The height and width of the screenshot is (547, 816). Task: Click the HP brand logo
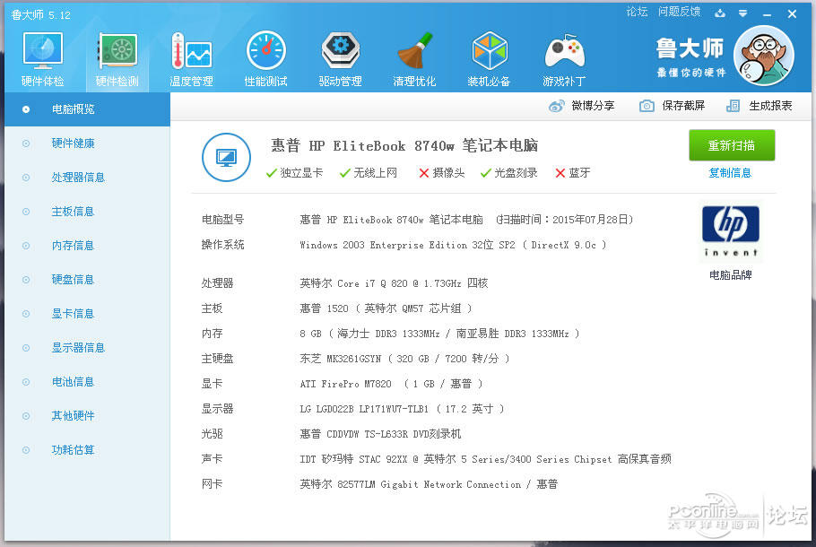[x=731, y=231]
